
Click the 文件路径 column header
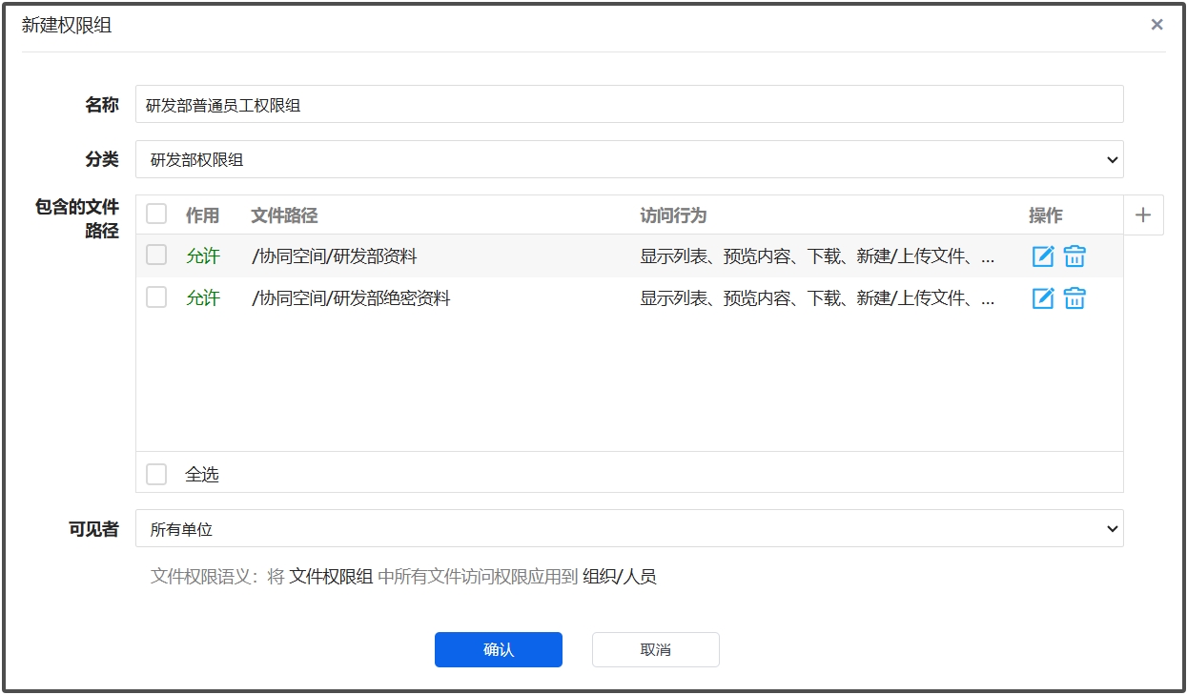284,215
